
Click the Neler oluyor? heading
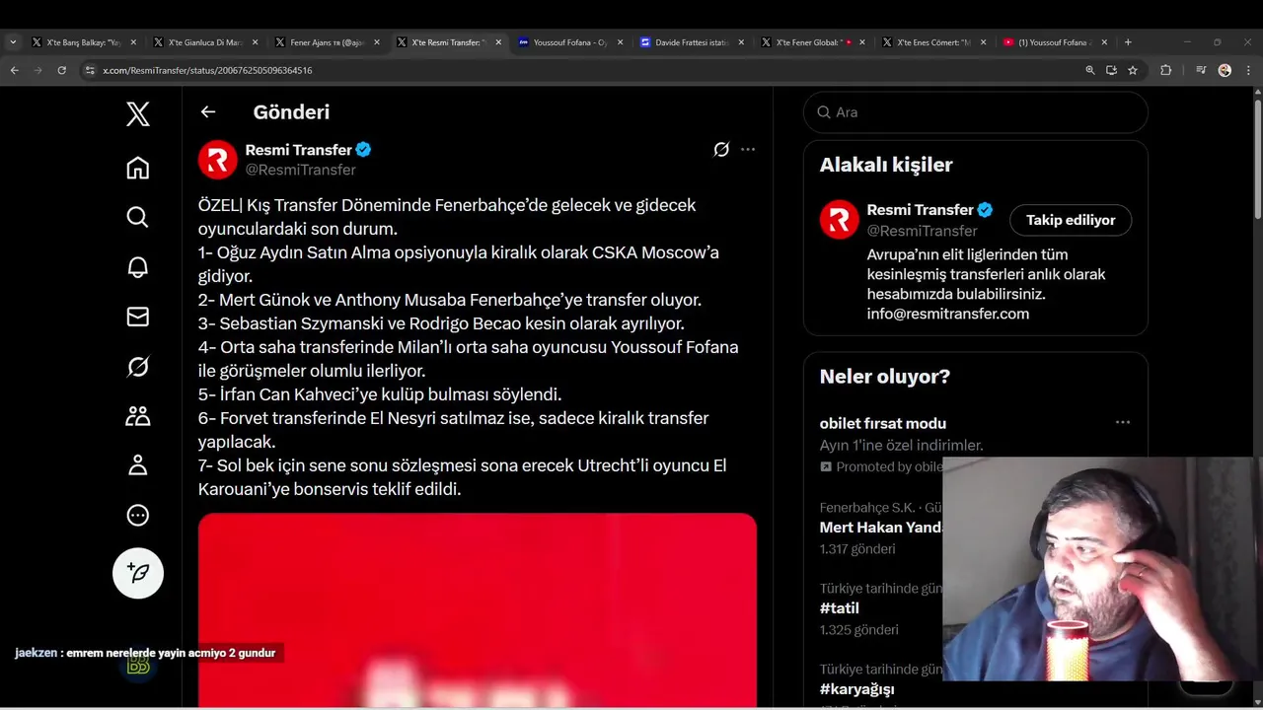pyautogui.click(x=885, y=377)
